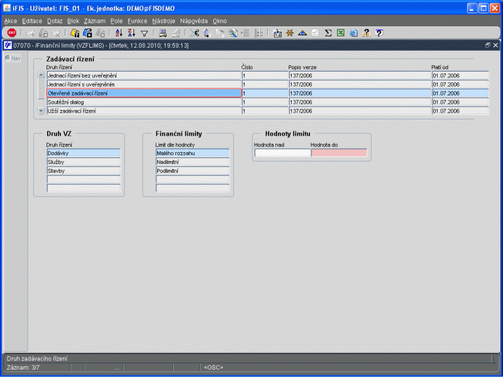Click the help question mark window icon

tap(379, 33)
